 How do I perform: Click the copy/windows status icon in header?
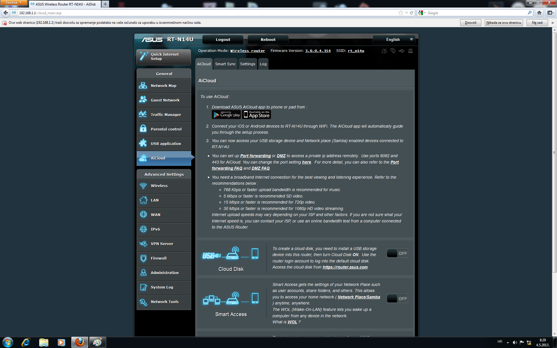click(x=393, y=51)
